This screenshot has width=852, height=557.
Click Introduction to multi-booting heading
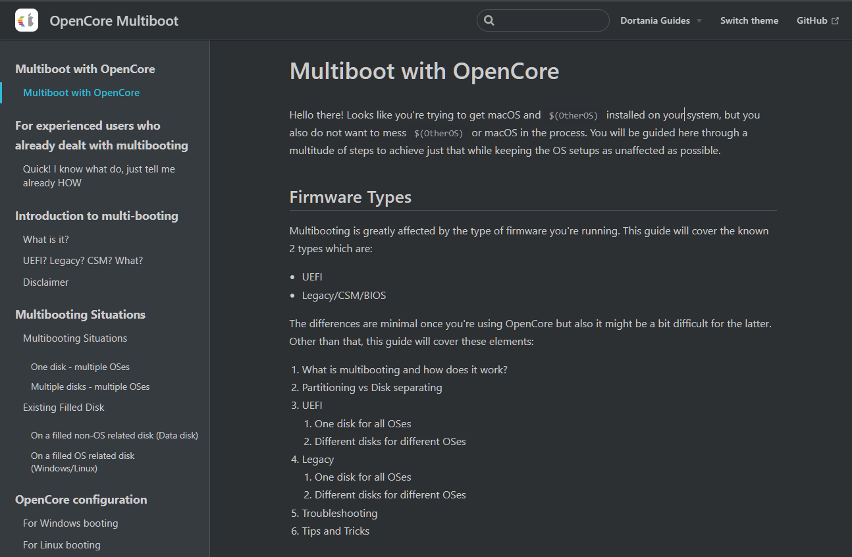coord(97,216)
